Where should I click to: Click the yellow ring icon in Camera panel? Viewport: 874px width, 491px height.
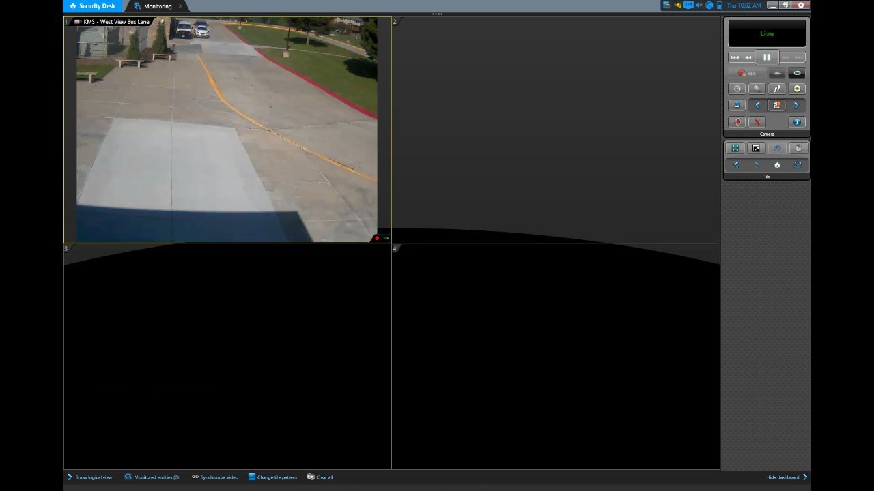797,89
